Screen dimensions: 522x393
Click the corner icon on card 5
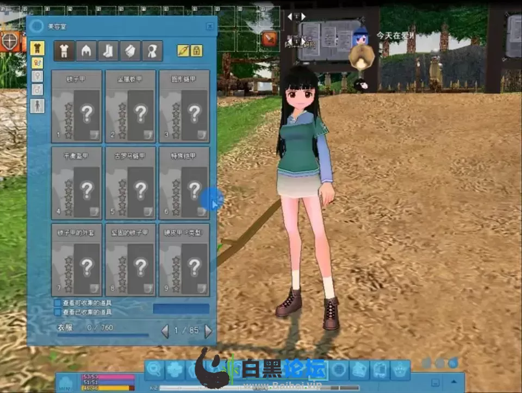(148, 211)
